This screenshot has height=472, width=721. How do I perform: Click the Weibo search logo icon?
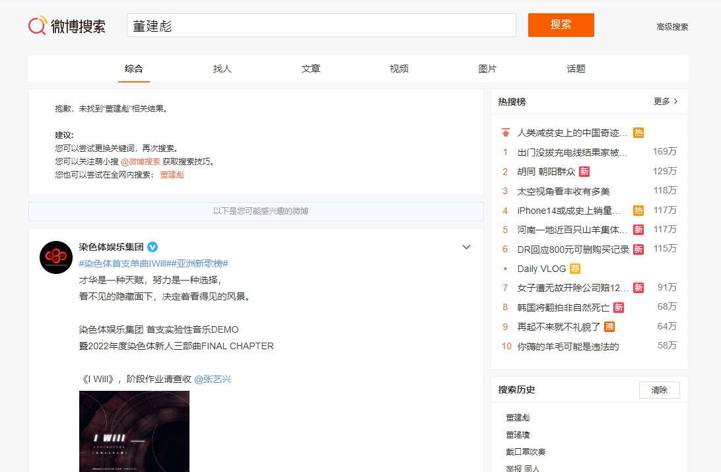point(38,26)
